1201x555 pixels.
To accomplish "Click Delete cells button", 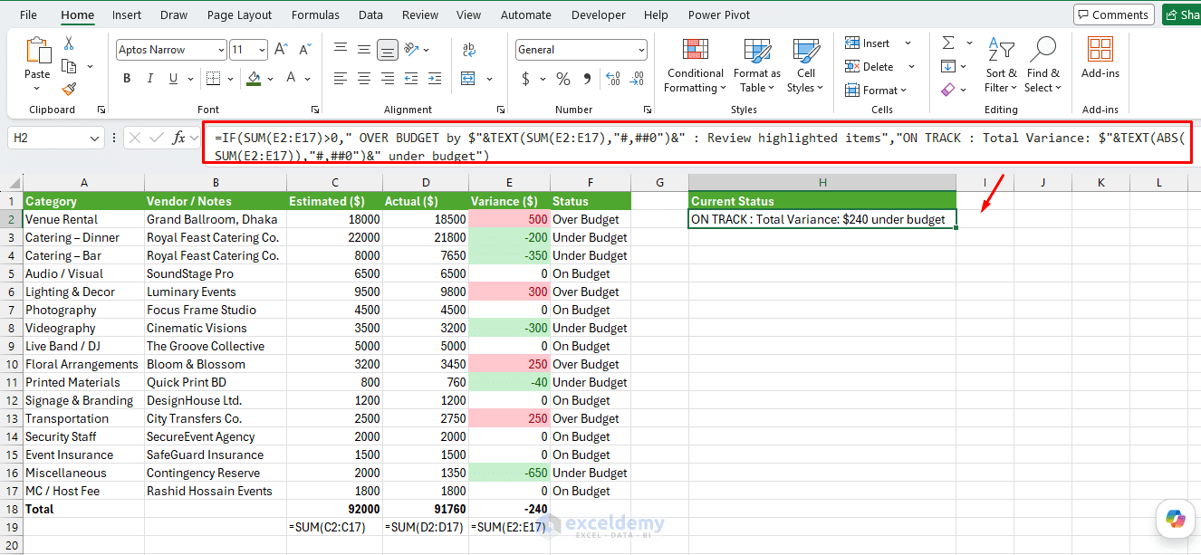I will [870, 66].
